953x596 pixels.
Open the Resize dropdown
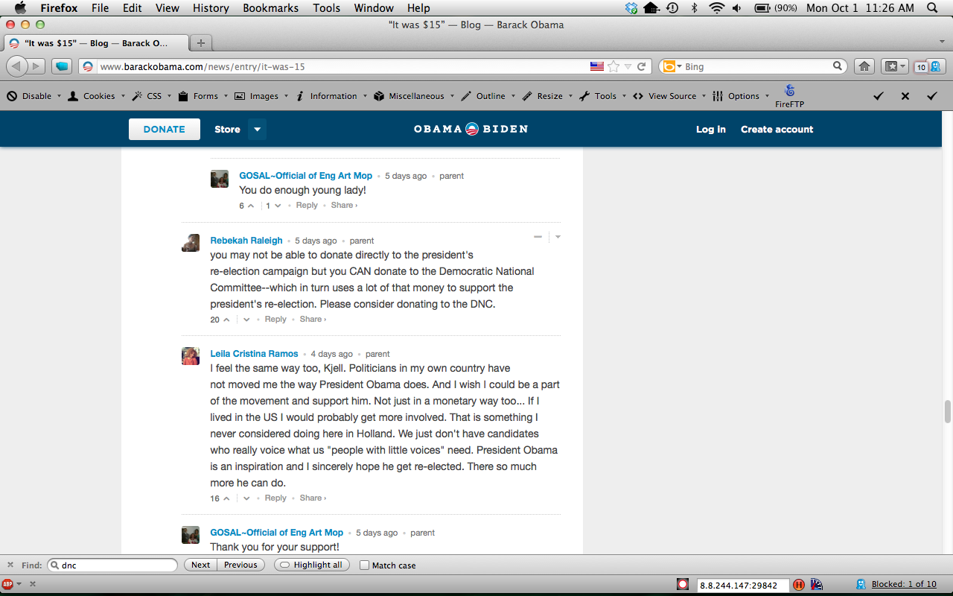coord(547,96)
